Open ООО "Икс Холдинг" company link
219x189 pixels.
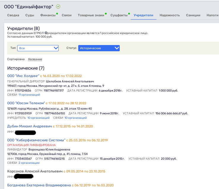pos(23,76)
